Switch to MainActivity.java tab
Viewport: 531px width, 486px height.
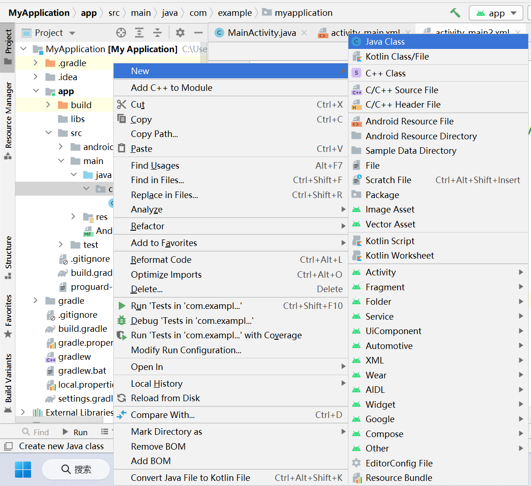tap(261, 33)
